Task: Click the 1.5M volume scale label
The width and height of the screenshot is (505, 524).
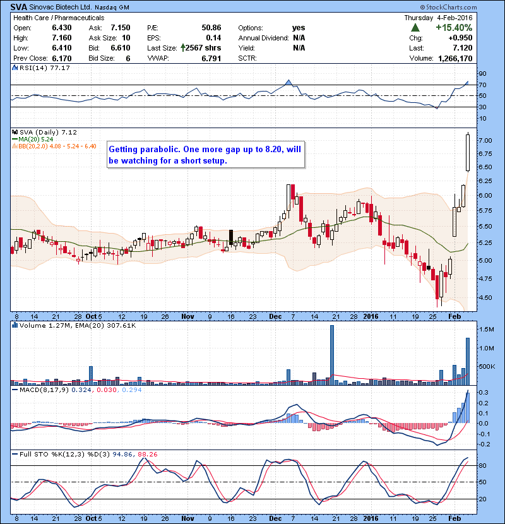Action: pyautogui.click(x=486, y=330)
